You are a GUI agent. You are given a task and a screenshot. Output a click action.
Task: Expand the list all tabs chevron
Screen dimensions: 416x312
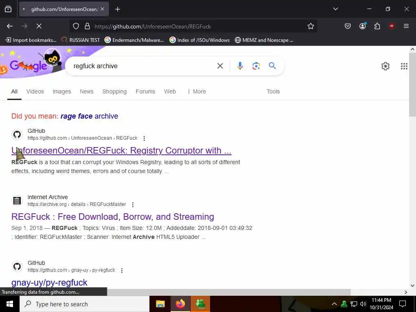click(x=335, y=9)
